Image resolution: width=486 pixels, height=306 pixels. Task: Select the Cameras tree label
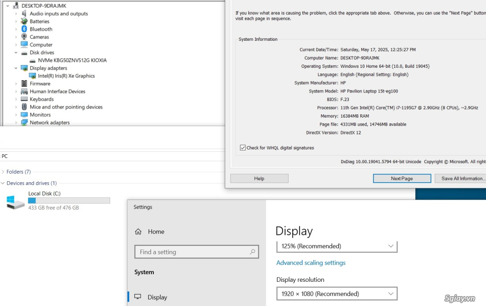pyautogui.click(x=39, y=37)
